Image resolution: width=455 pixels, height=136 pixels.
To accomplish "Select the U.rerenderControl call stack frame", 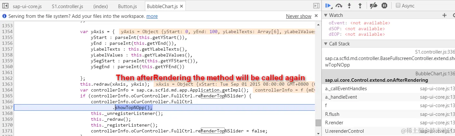I will click(388, 131).
